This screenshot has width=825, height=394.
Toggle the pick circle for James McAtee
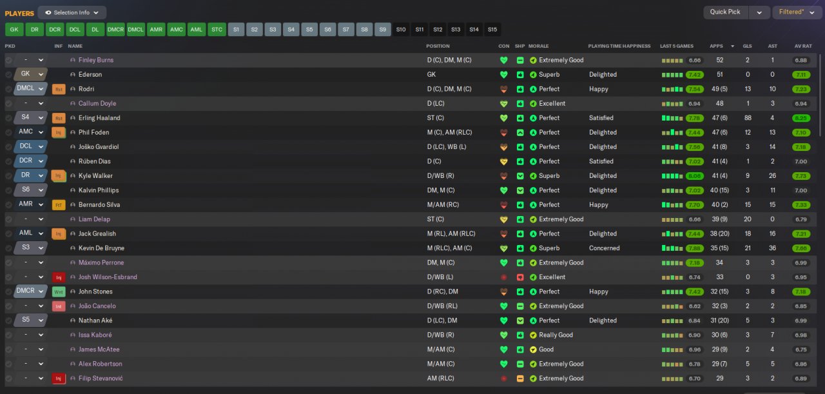point(8,350)
